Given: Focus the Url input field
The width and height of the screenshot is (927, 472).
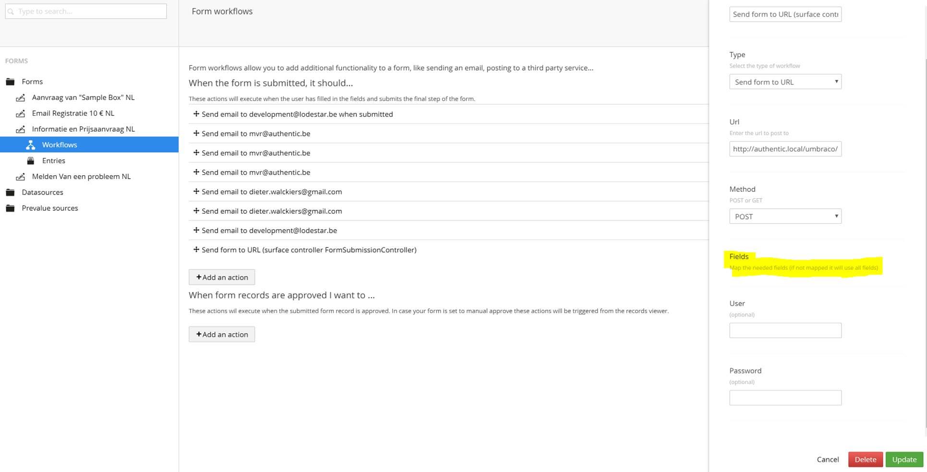Looking at the screenshot, I should click(x=785, y=149).
